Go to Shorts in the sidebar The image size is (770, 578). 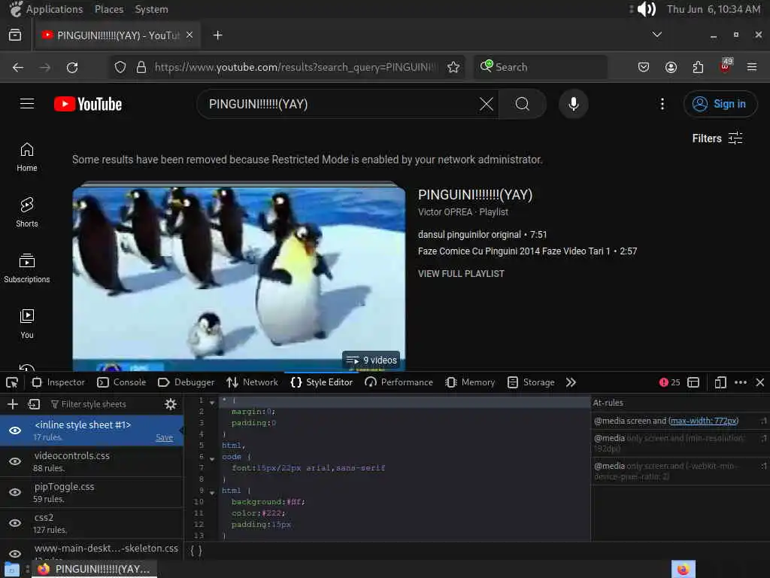[x=27, y=213]
